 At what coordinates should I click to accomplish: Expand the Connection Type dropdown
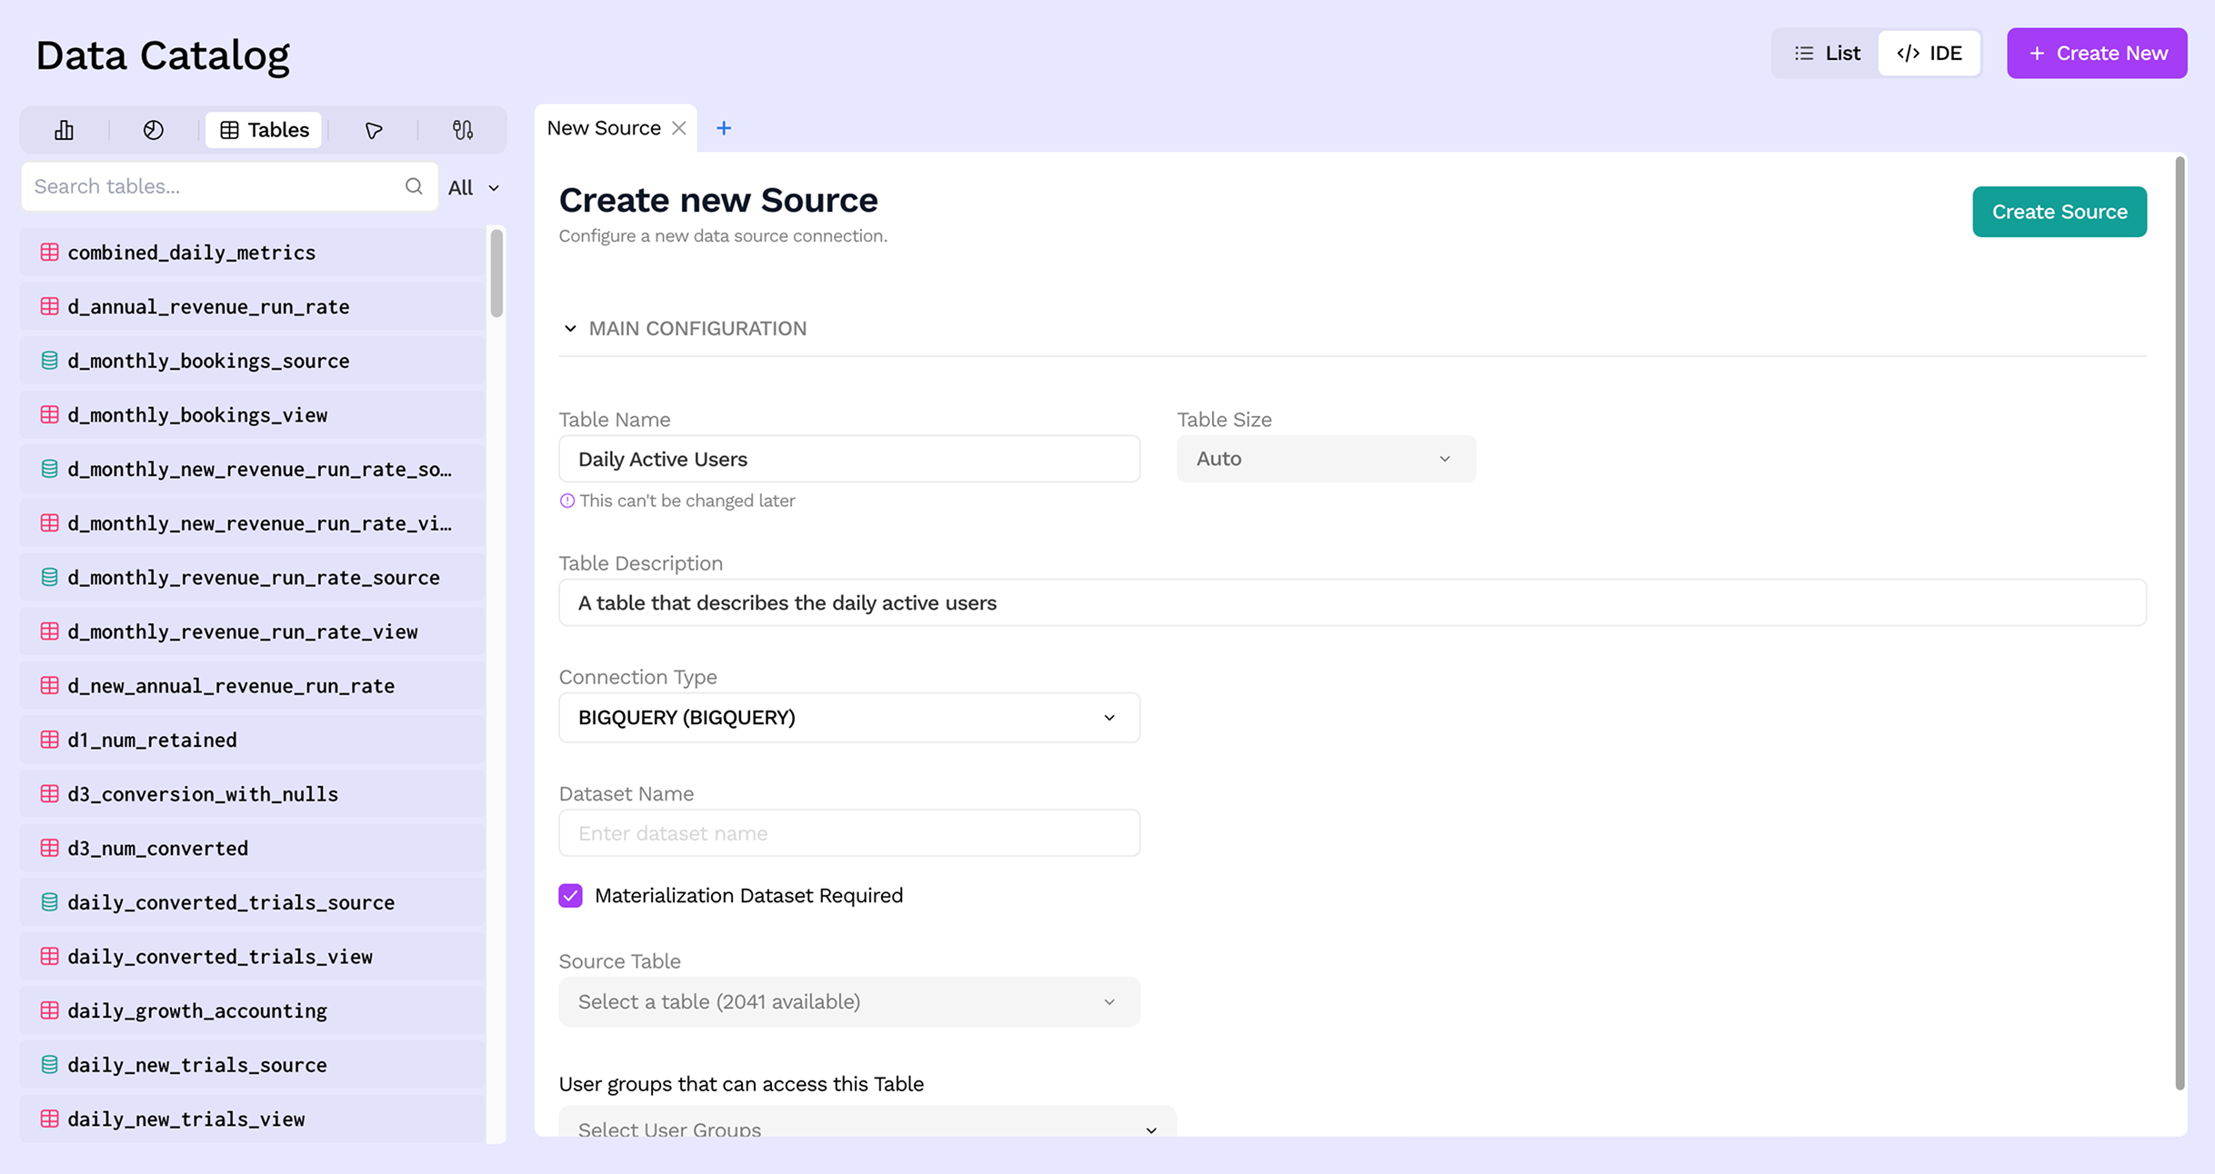(848, 718)
